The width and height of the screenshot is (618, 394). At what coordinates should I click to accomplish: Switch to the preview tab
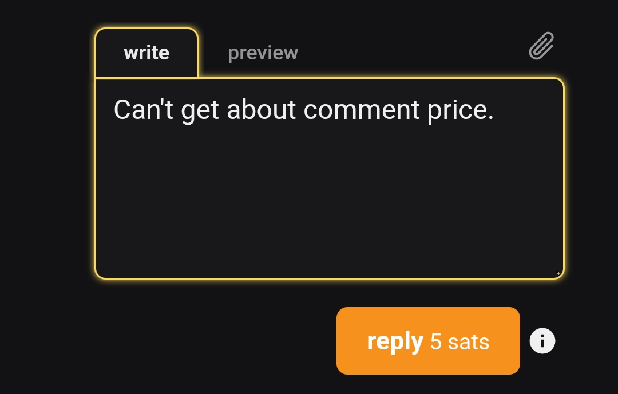pos(263,53)
